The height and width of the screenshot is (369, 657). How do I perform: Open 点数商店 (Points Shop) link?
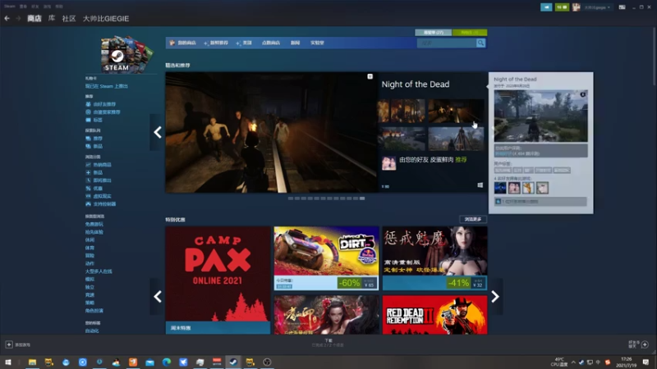coord(271,43)
